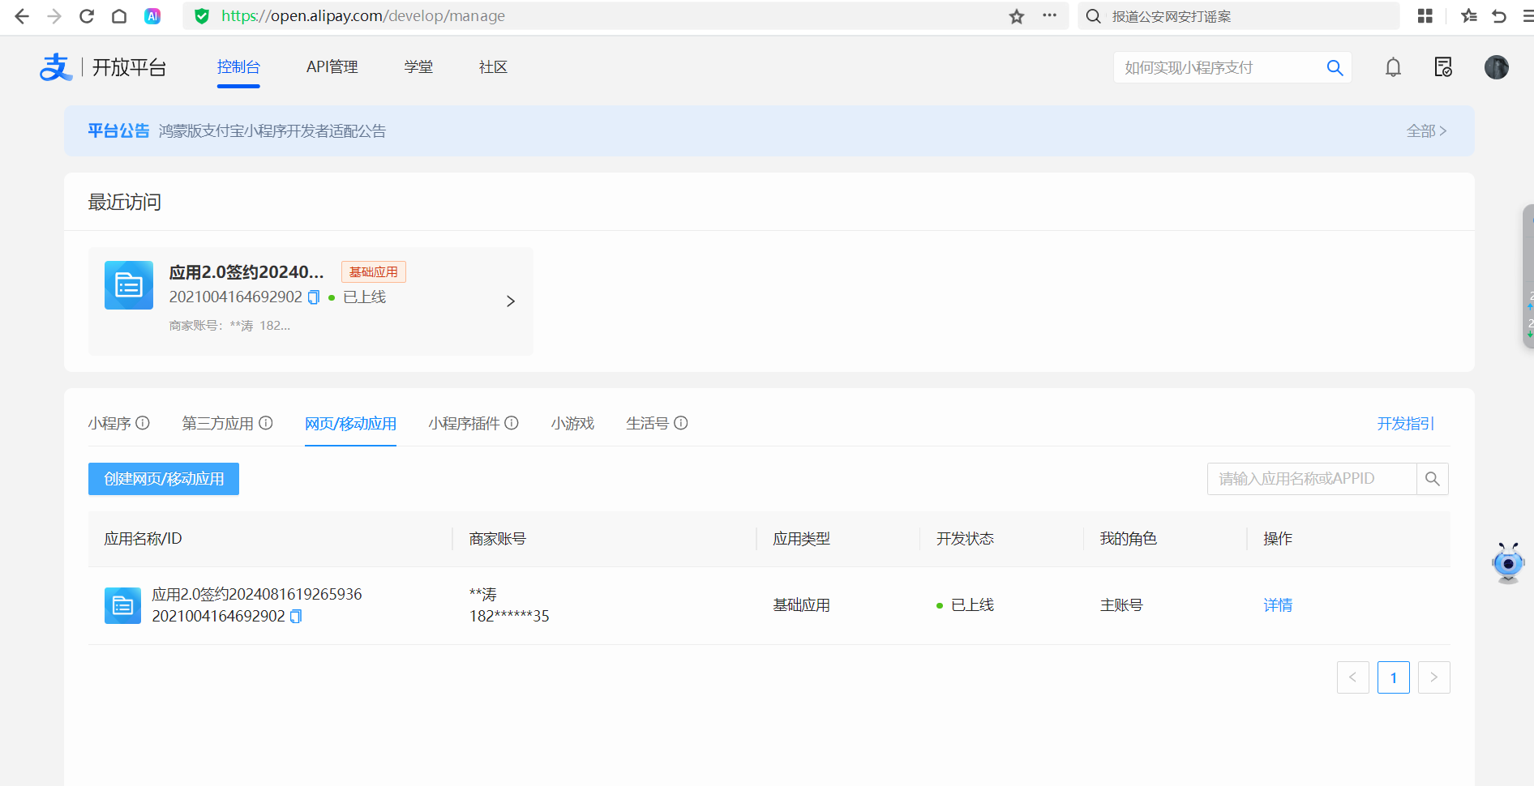Open the 开发指引 link
1534x786 pixels.
pyautogui.click(x=1405, y=424)
